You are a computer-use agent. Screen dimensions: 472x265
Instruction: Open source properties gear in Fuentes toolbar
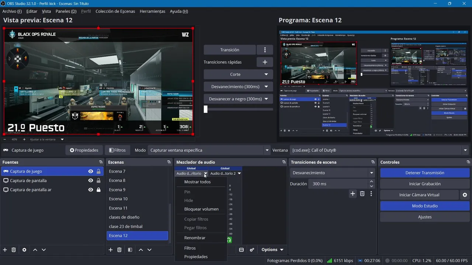tap(24, 250)
